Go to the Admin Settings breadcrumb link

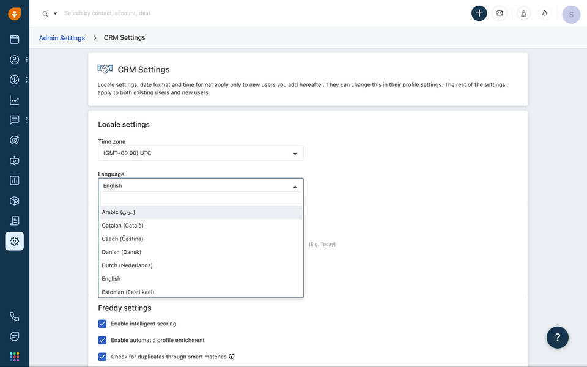[x=62, y=38]
